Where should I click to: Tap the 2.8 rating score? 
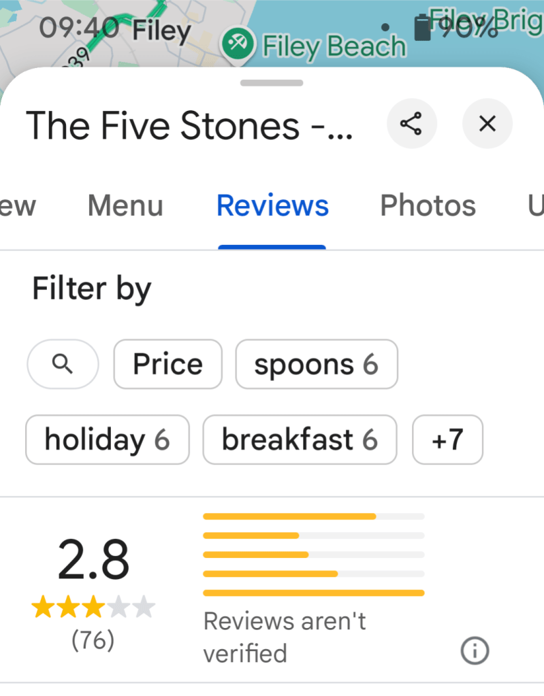point(93,560)
